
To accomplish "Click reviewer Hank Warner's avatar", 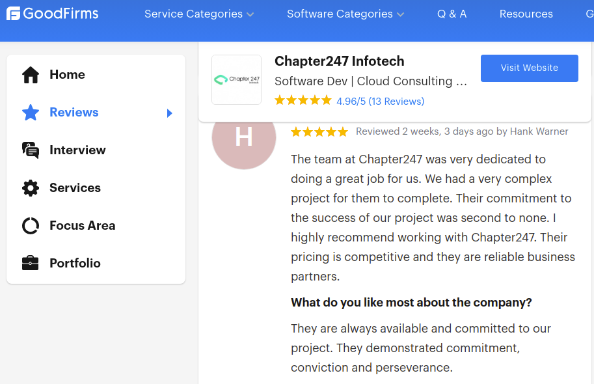I will click(244, 138).
